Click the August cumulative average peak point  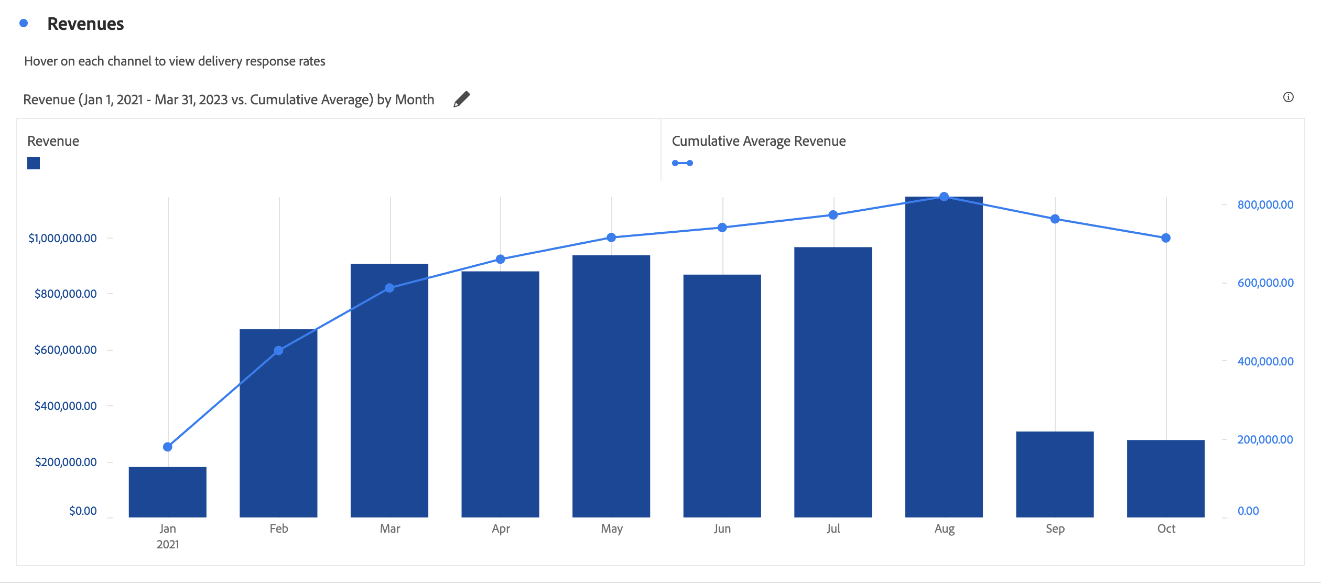coord(944,197)
